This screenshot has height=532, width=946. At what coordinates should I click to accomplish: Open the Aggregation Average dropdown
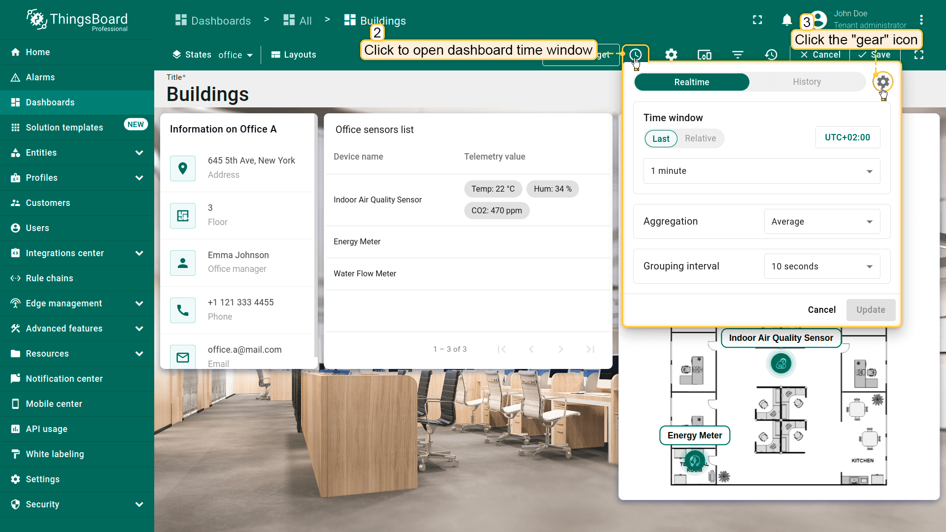click(821, 222)
